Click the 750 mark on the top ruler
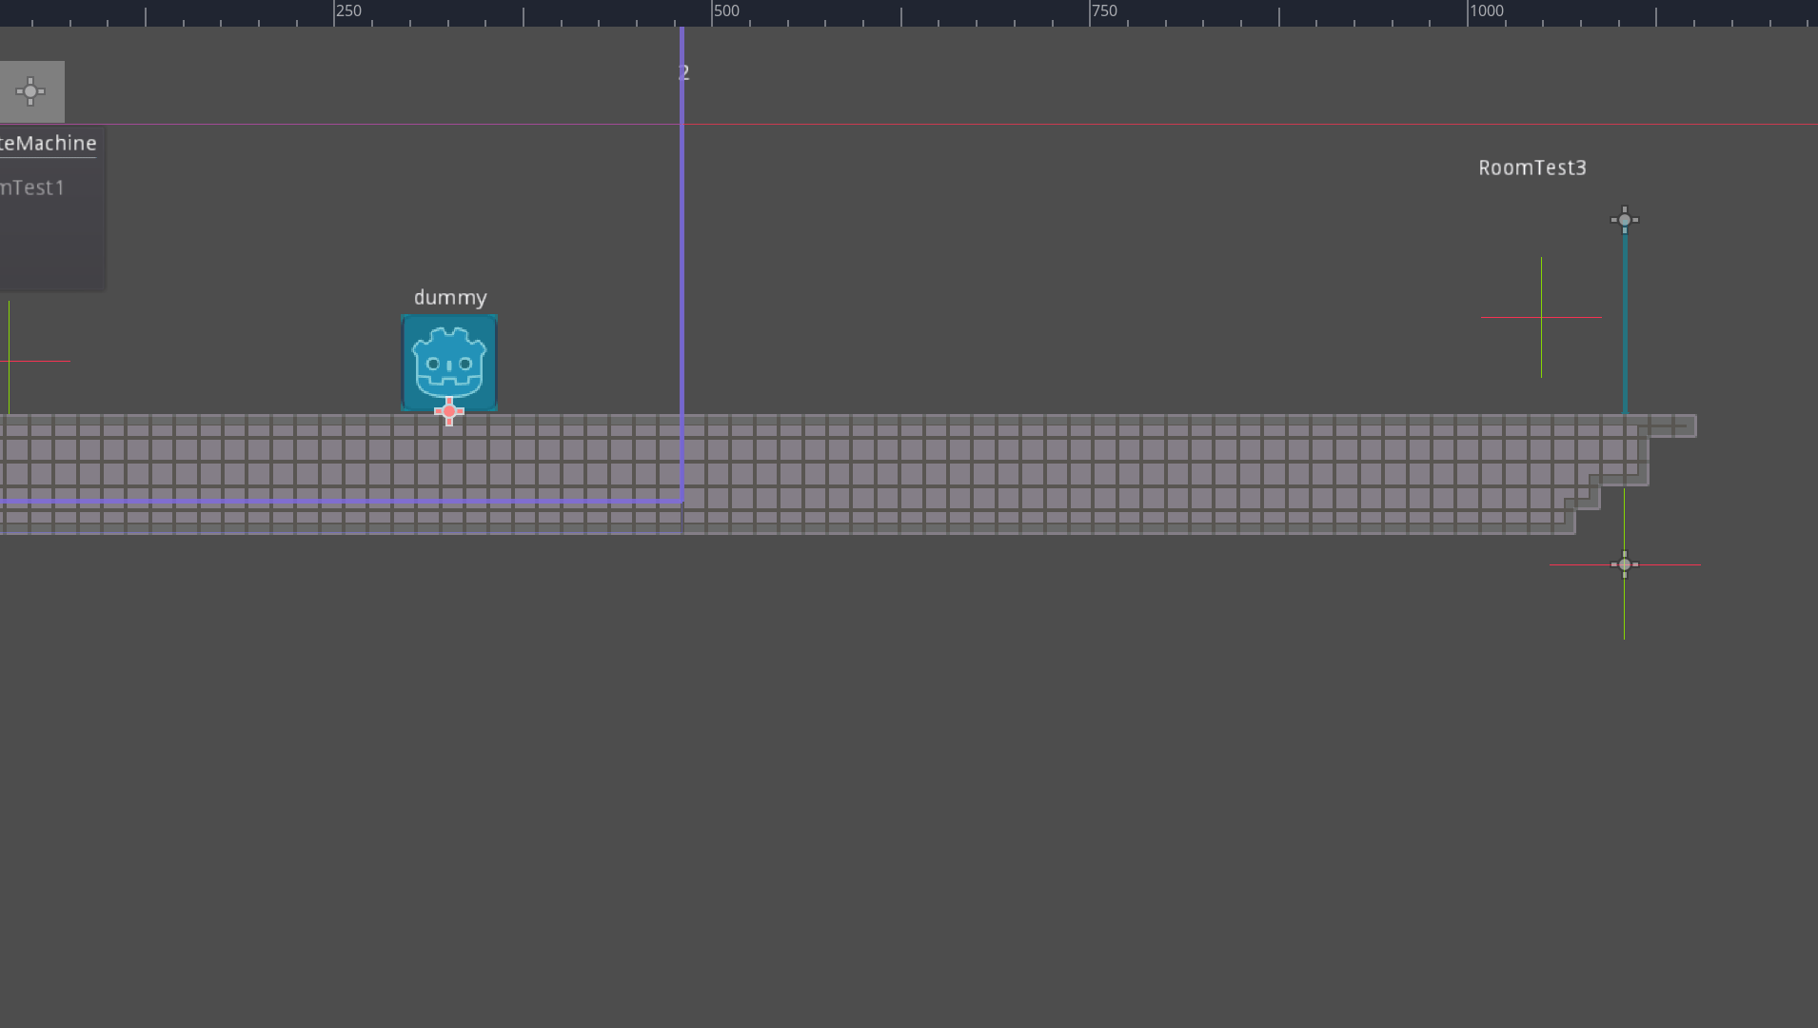 (x=1104, y=10)
